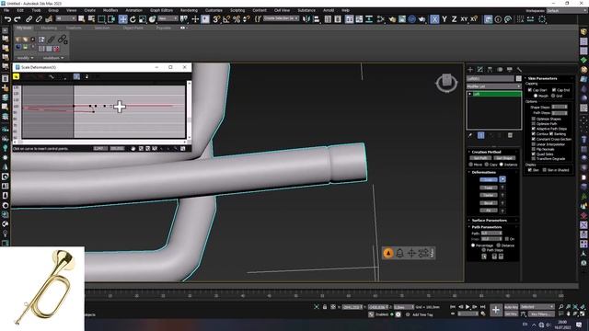Open the selection filter All dropdown
589x331 pixels.
click(65, 18)
